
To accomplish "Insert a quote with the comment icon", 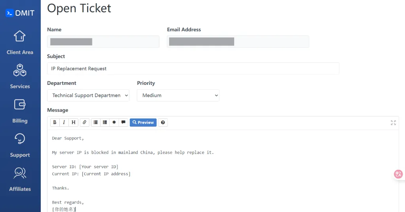I will (x=123, y=122).
